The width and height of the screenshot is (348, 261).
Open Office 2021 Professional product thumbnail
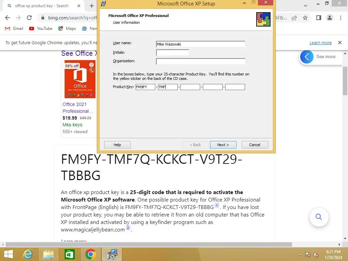tap(80, 79)
